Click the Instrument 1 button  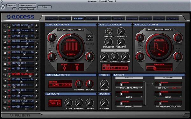click(x=27, y=5)
